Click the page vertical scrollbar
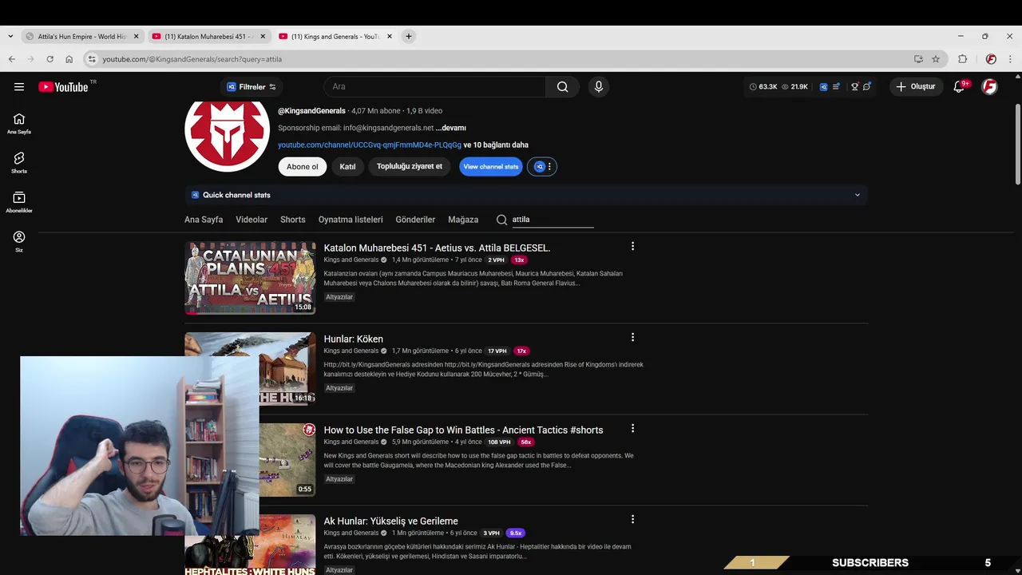 coord(1017,144)
